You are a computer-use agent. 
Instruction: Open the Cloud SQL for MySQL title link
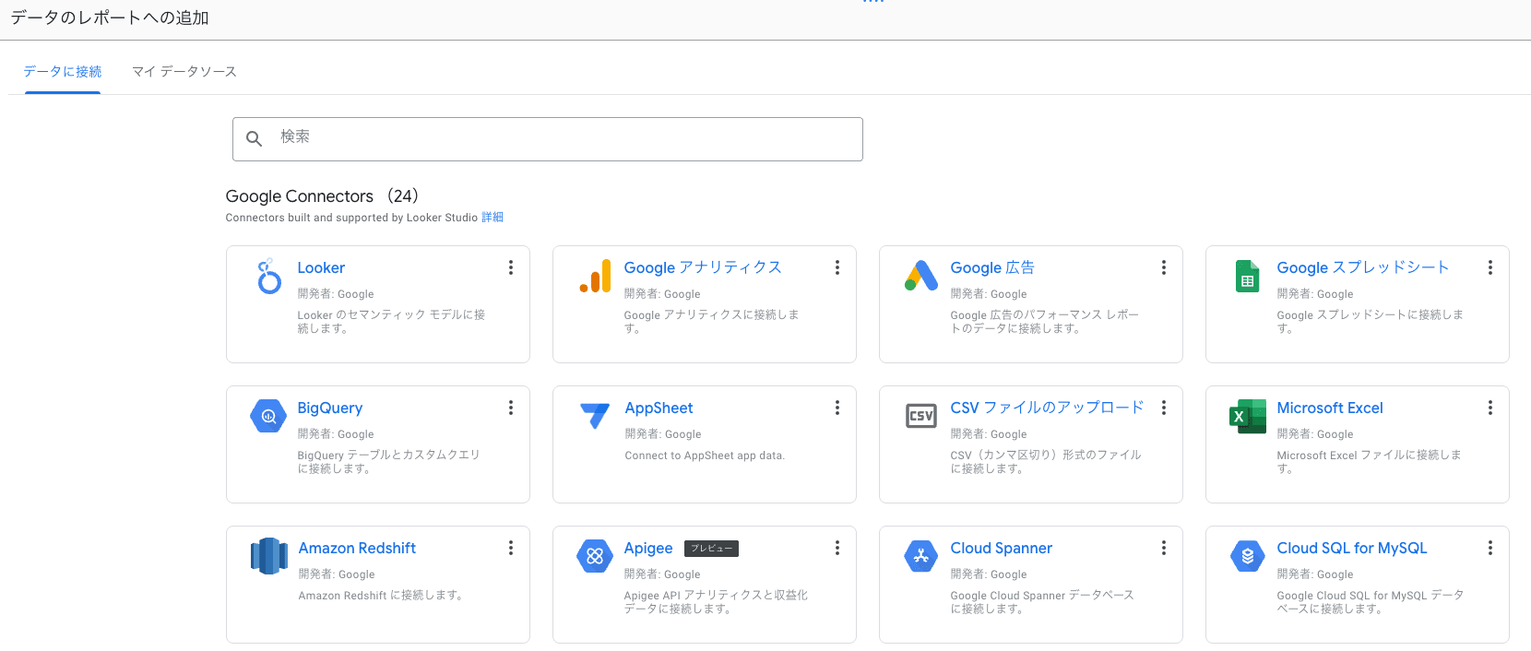1351,548
